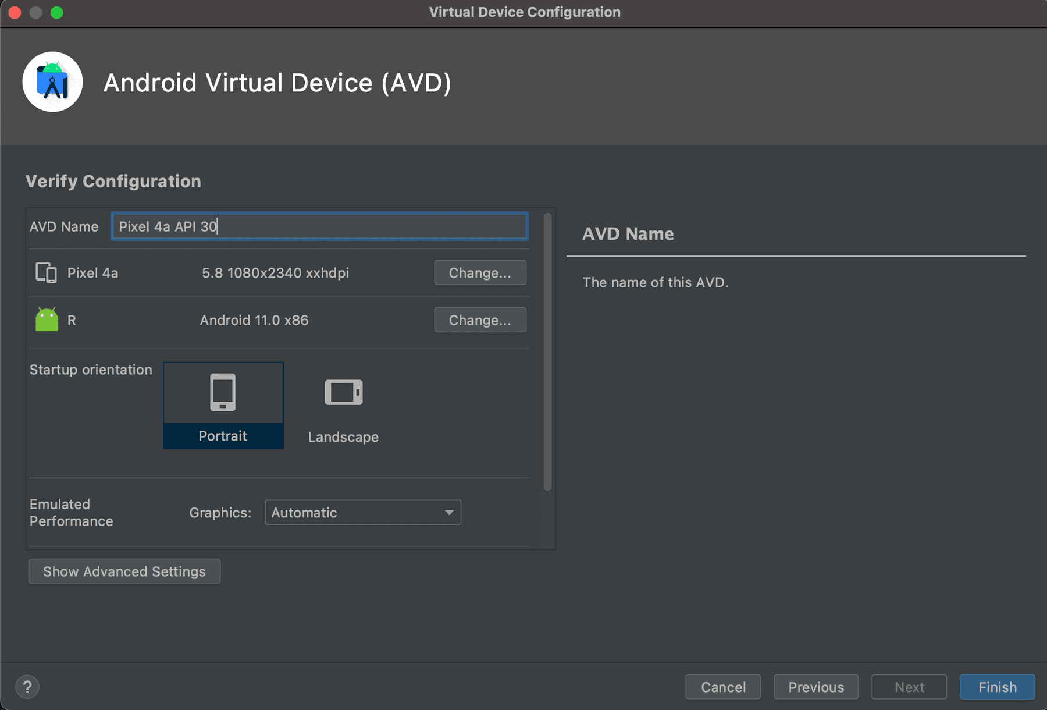The image size is (1047, 710).
Task: Change the Android 11.0 system image
Action: pos(480,320)
